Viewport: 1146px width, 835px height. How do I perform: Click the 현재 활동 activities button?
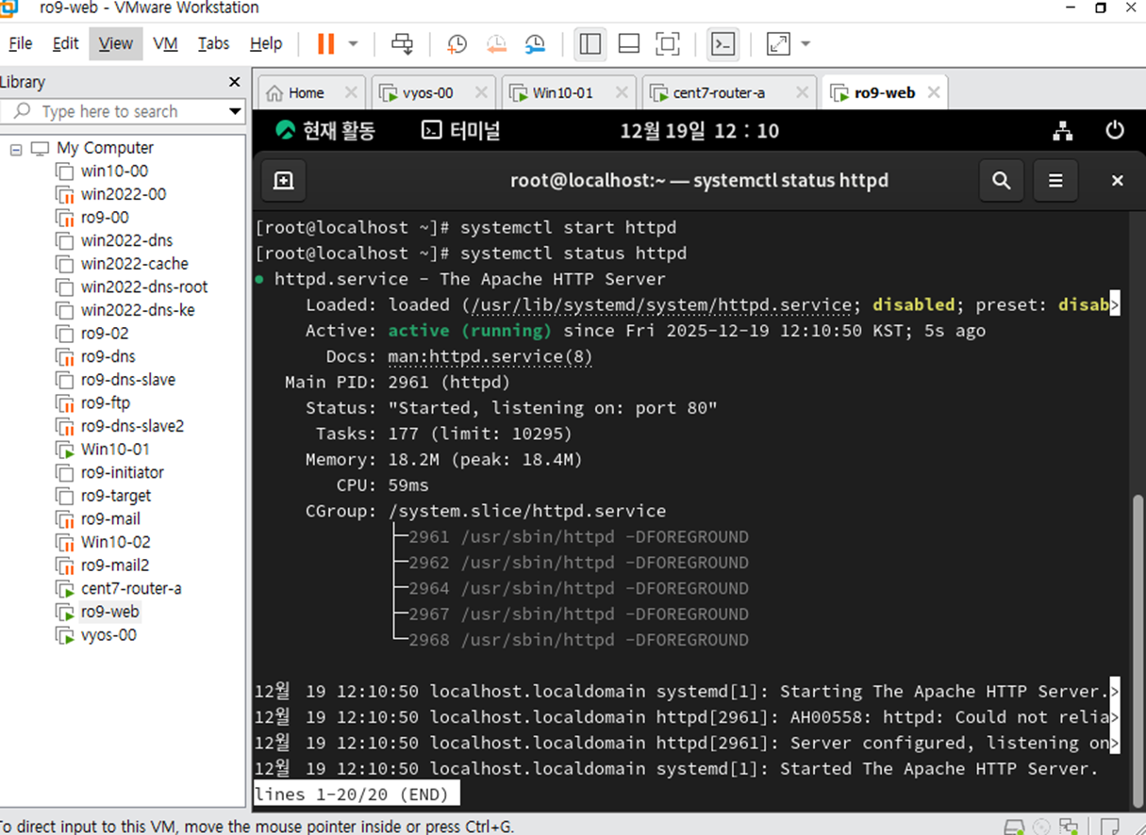pyautogui.click(x=325, y=131)
